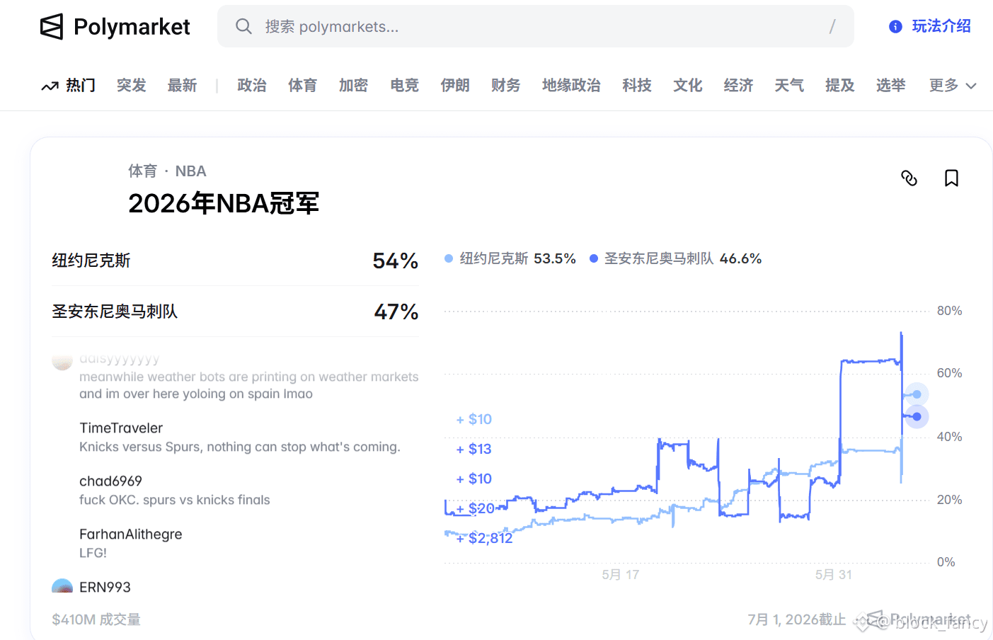Select the 最新 tab
993x640 pixels.
[182, 86]
